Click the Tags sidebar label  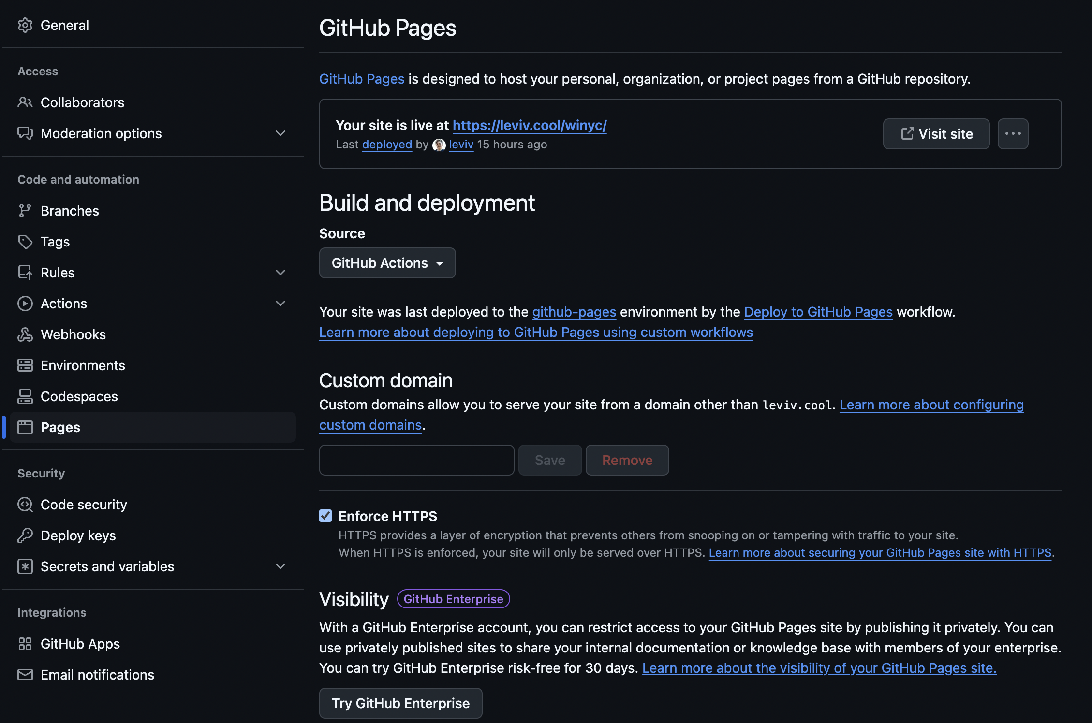(55, 242)
